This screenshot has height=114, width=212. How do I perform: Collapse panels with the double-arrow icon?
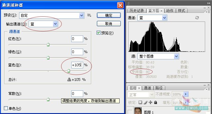pos(209,3)
